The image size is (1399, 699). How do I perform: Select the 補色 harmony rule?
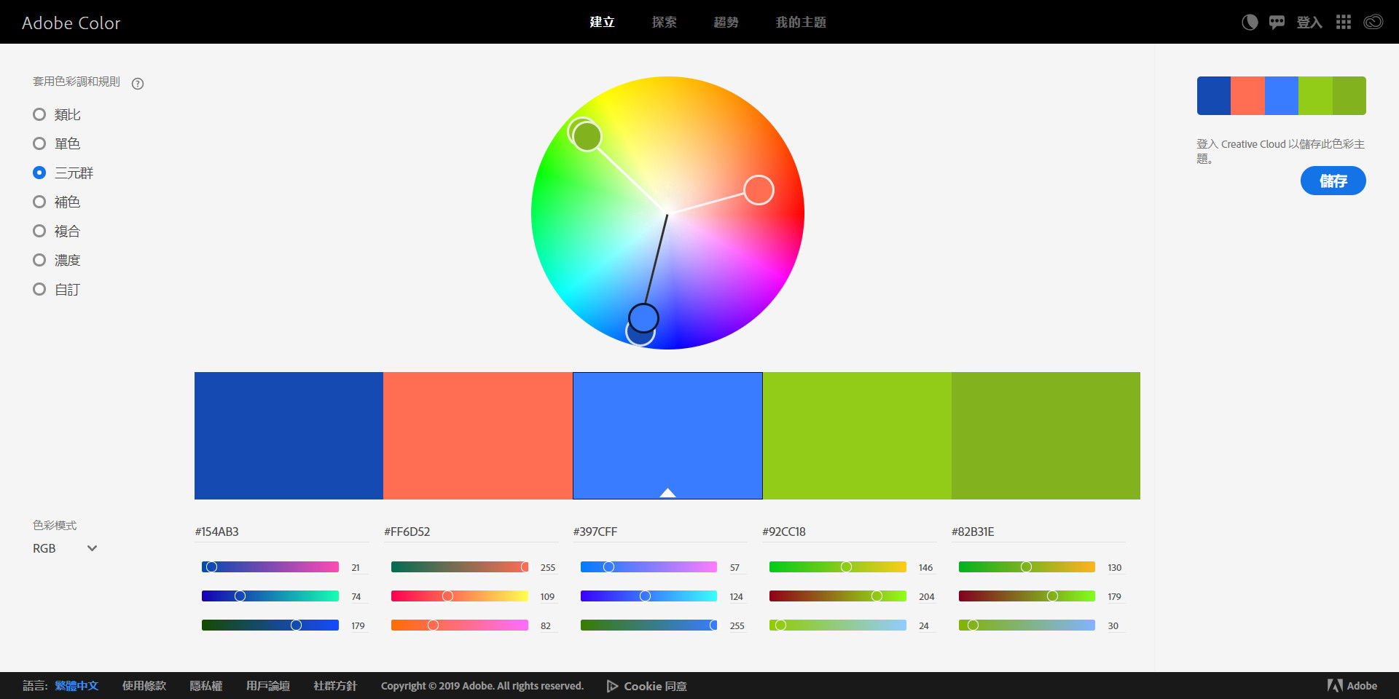[x=57, y=202]
